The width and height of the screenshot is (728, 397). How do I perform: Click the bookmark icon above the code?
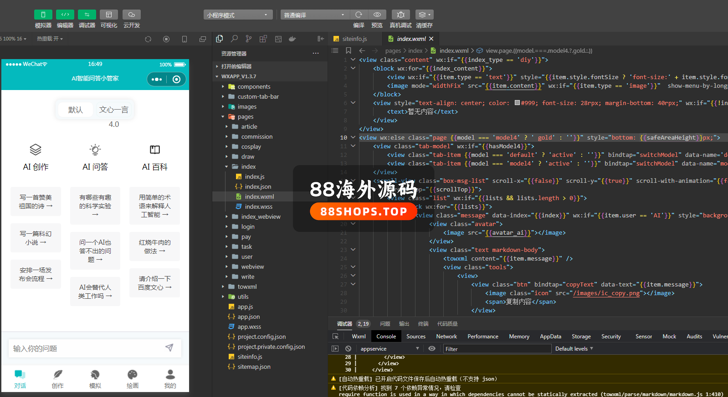click(x=349, y=50)
